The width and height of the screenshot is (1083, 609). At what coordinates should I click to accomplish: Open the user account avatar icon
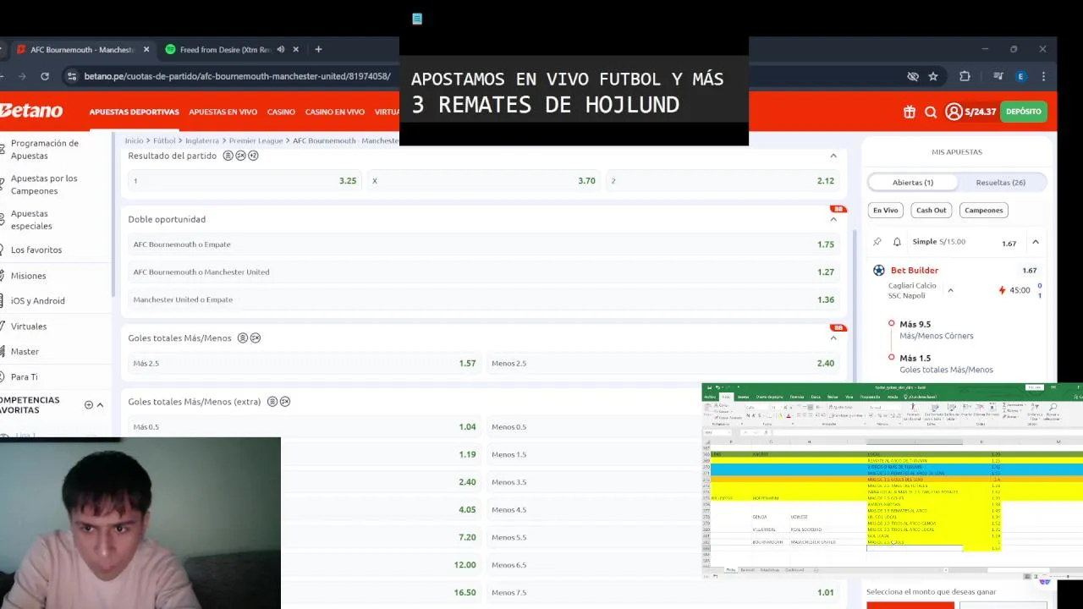coord(954,112)
